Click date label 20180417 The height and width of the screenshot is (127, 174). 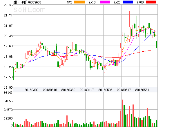(87, 90)
